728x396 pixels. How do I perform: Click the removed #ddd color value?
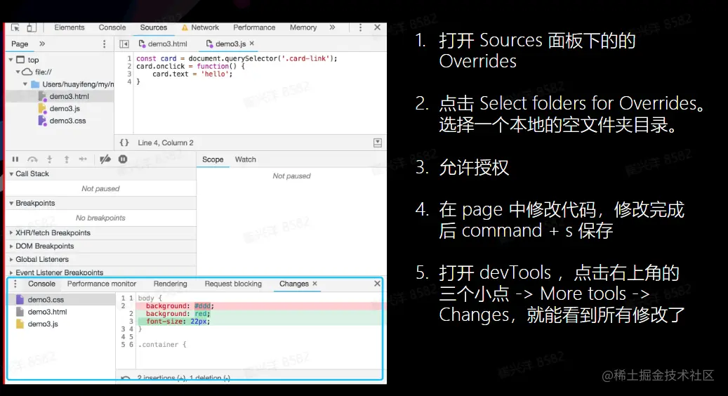[202, 306]
